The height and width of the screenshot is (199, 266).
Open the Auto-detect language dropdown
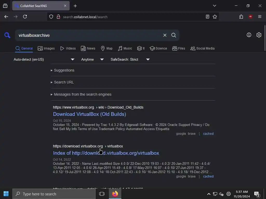[44, 59]
